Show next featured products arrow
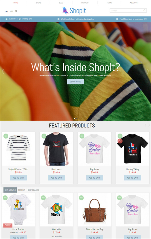Image resolution: width=151 pixels, height=239 pixels. tap(149, 125)
